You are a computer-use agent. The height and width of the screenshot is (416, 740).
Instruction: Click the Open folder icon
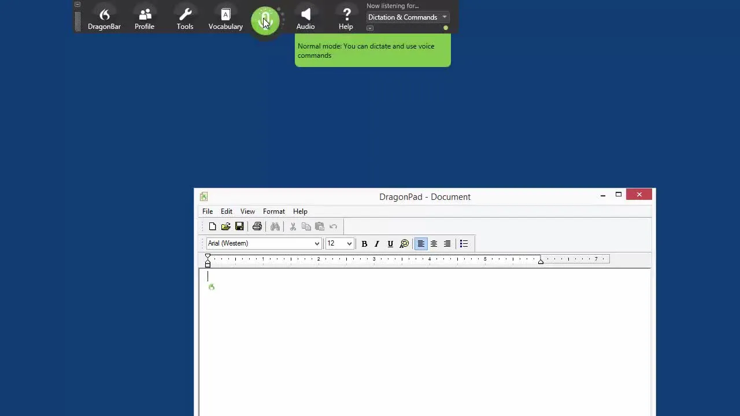tap(226, 226)
